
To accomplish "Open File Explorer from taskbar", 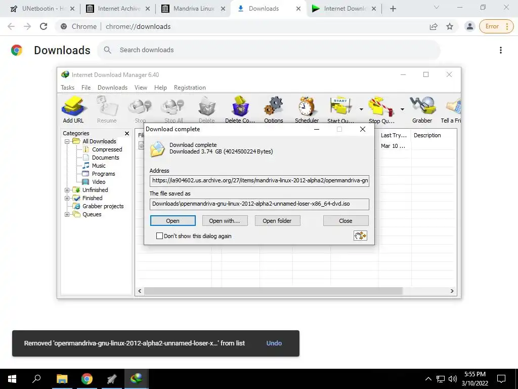I will coord(62,379).
